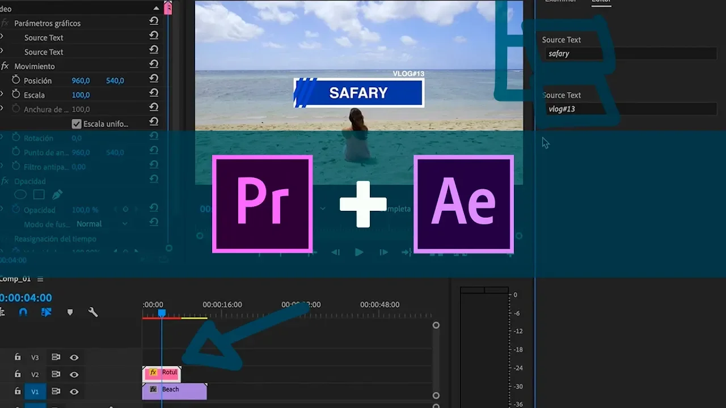Select the Rotul clip on V2
The width and height of the screenshot is (726, 408).
click(x=162, y=373)
